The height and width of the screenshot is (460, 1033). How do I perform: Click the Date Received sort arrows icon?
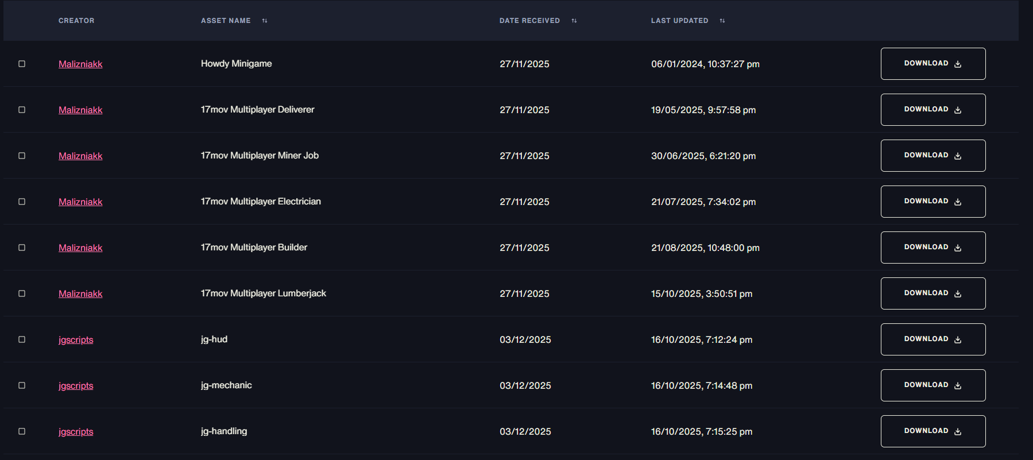tap(574, 21)
